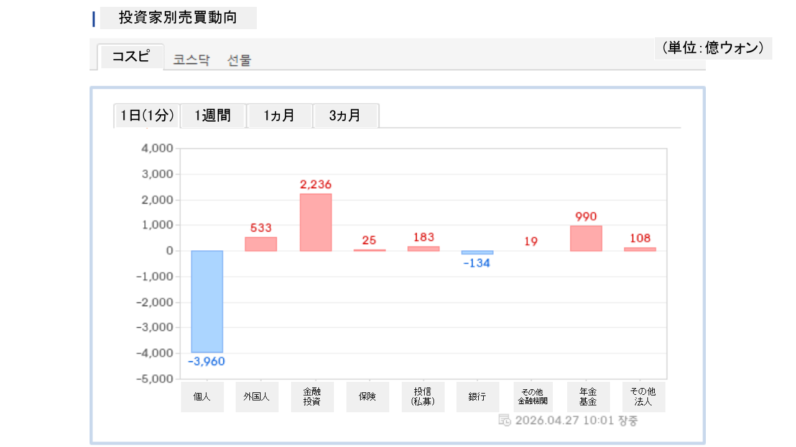The height and width of the screenshot is (447, 796).
Task: Select the コスピ market tab
Action: pos(131,56)
